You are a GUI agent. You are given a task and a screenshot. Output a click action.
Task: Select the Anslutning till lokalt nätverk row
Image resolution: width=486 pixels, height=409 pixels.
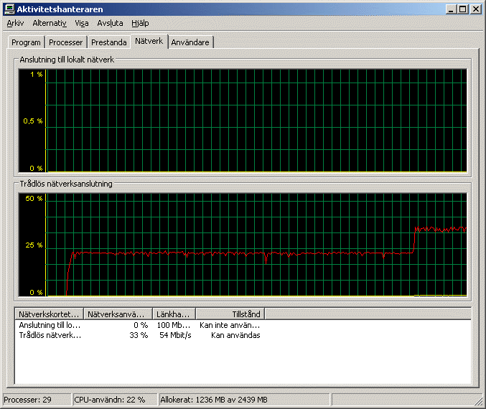[x=50, y=325]
